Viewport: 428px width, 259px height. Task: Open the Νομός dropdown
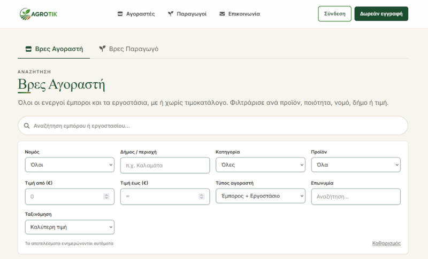point(70,165)
